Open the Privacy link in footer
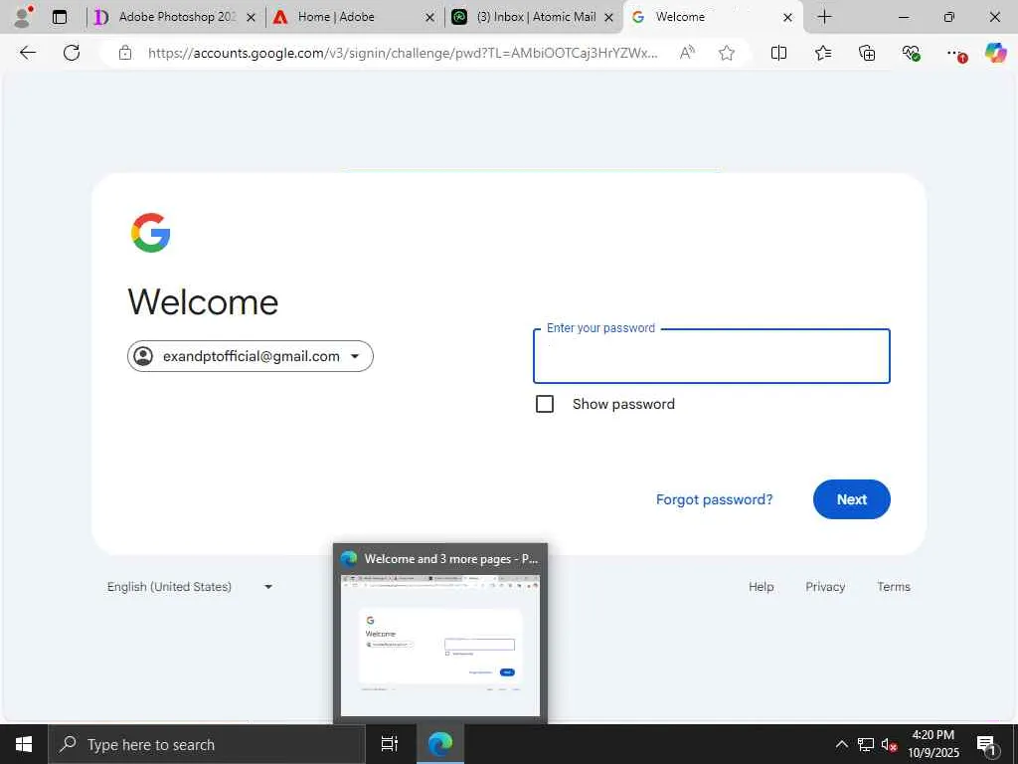Image resolution: width=1018 pixels, height=764 pixels. click(x=825, y=587)
